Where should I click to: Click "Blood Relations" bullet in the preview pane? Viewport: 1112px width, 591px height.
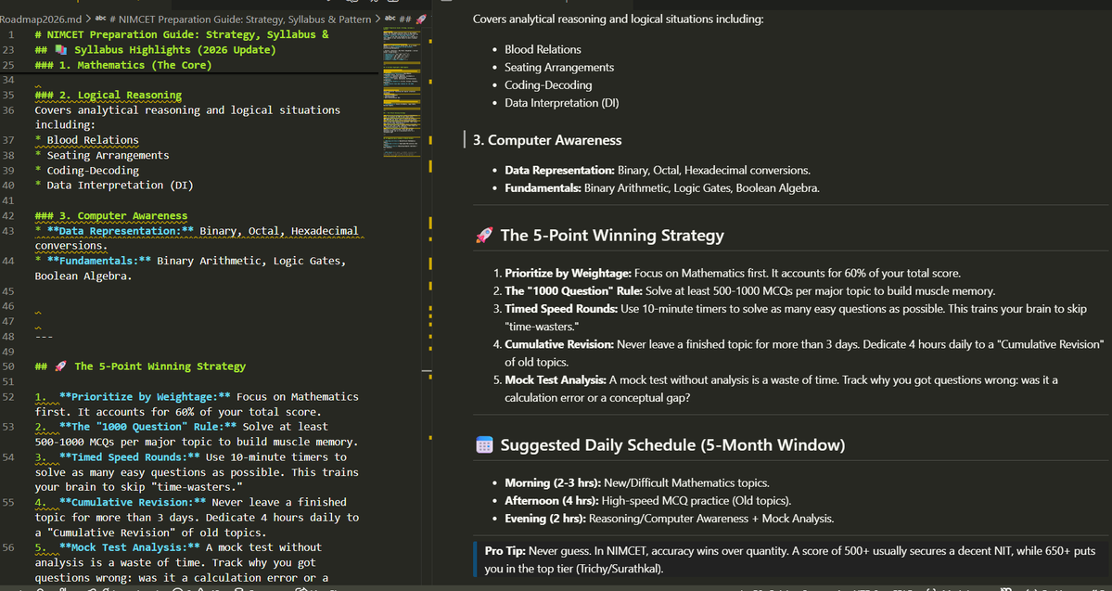pos(543,49)
